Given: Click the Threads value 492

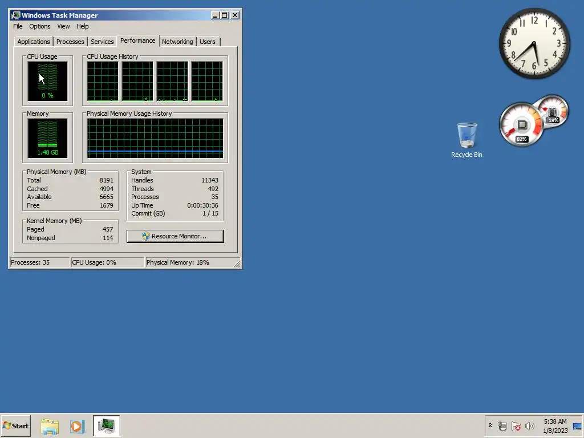Looking at the screenshot, I should pos(213,189).
